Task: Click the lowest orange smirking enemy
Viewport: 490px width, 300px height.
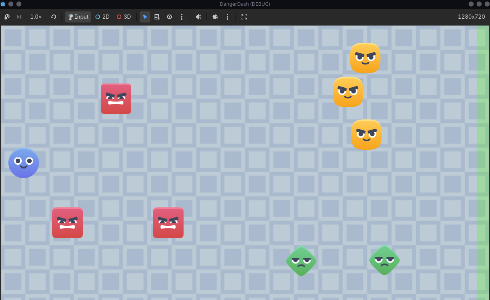Action: [366, 135]
